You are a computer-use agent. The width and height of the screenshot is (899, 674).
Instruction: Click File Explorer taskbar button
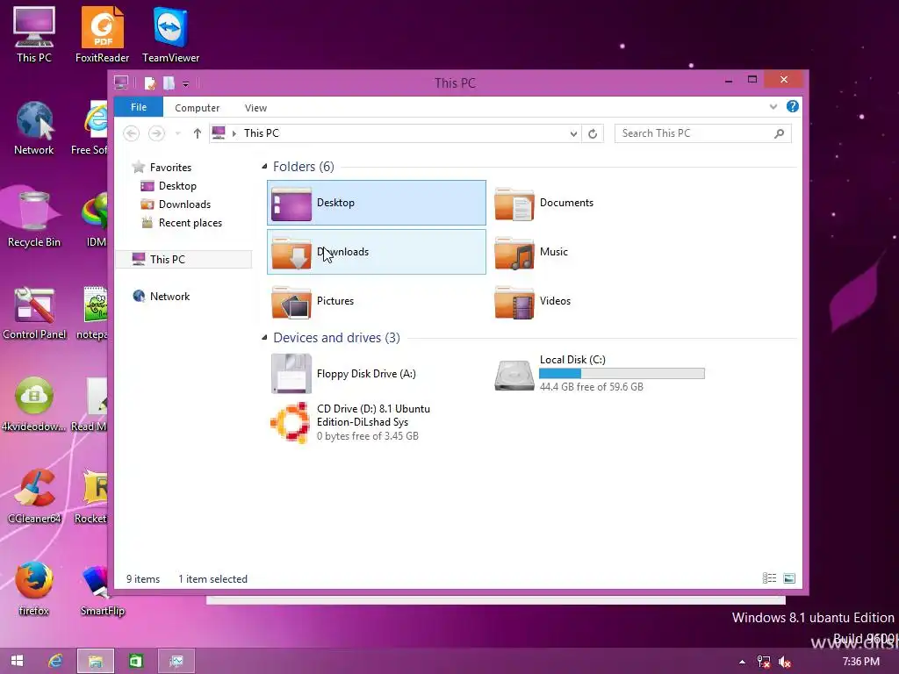(x=95, y=661)
